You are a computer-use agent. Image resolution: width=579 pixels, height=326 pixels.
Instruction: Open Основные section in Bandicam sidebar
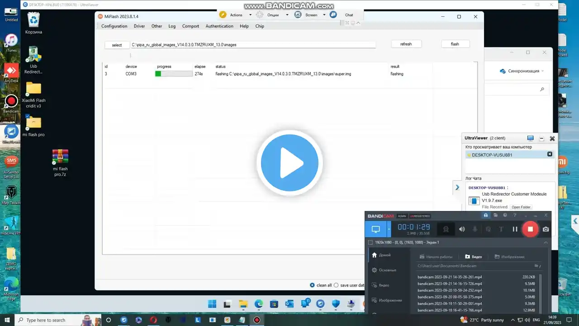click(384, 270)
